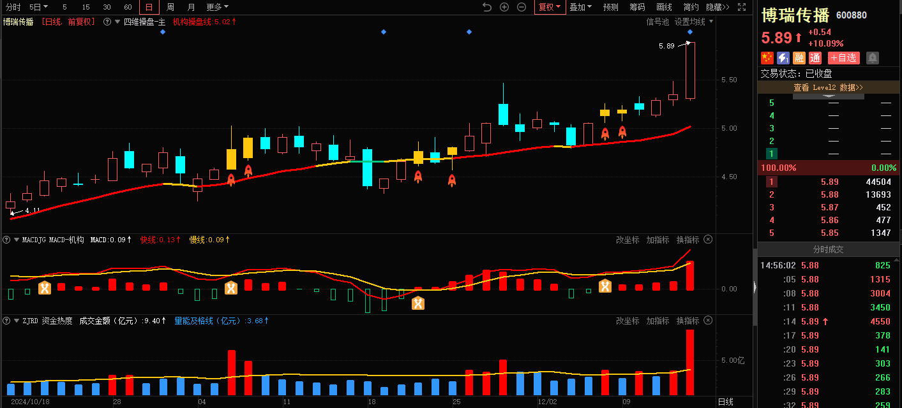Expand the MACDJG indicator dropdown arrow
The image size is (902, 408).
point(16,240)
